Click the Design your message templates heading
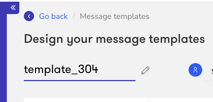213x102 pixels. pos(114,40)
